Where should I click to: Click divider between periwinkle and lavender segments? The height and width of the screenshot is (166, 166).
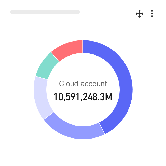(x=49, y=116)
